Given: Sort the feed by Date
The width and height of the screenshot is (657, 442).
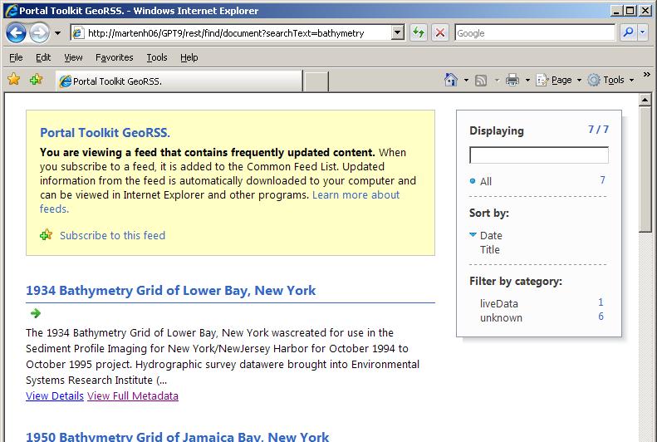Looking at the screenshot, I should click(491, 235).
